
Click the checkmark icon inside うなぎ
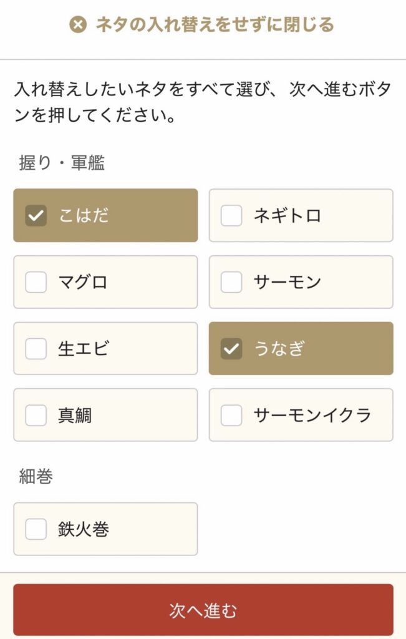click(x=231, y=348)
